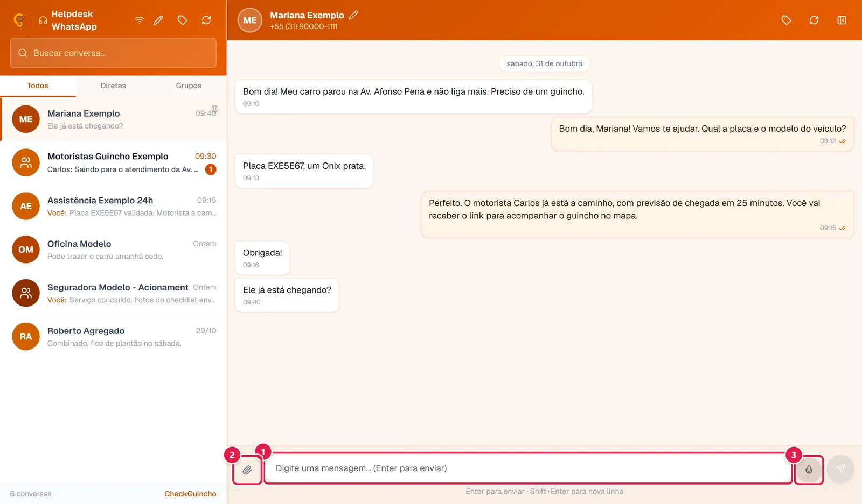Open Oficina Modelo conversation
This screenshot has width=862, height=504.
click(x=113, y=250)
